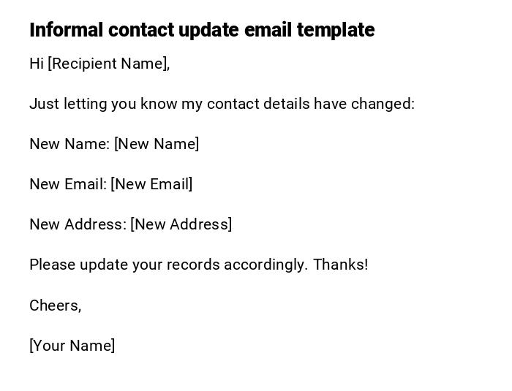Click the 'New Email:' label
512x391 pixels.
click(68, 184)
